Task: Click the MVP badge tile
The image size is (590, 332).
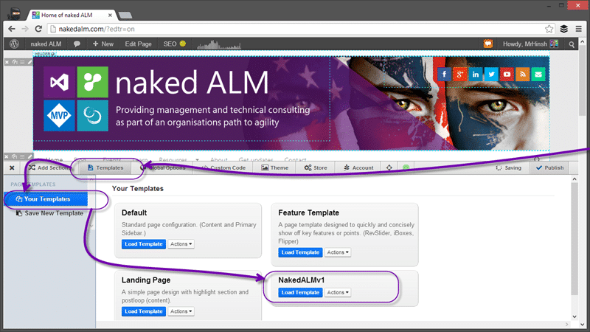Action: [59, 116]
